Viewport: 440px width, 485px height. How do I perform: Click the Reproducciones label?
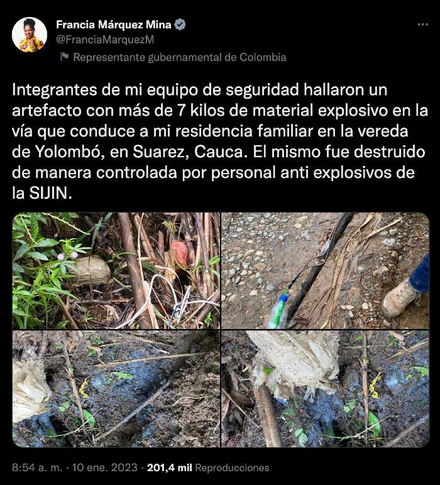232,467
